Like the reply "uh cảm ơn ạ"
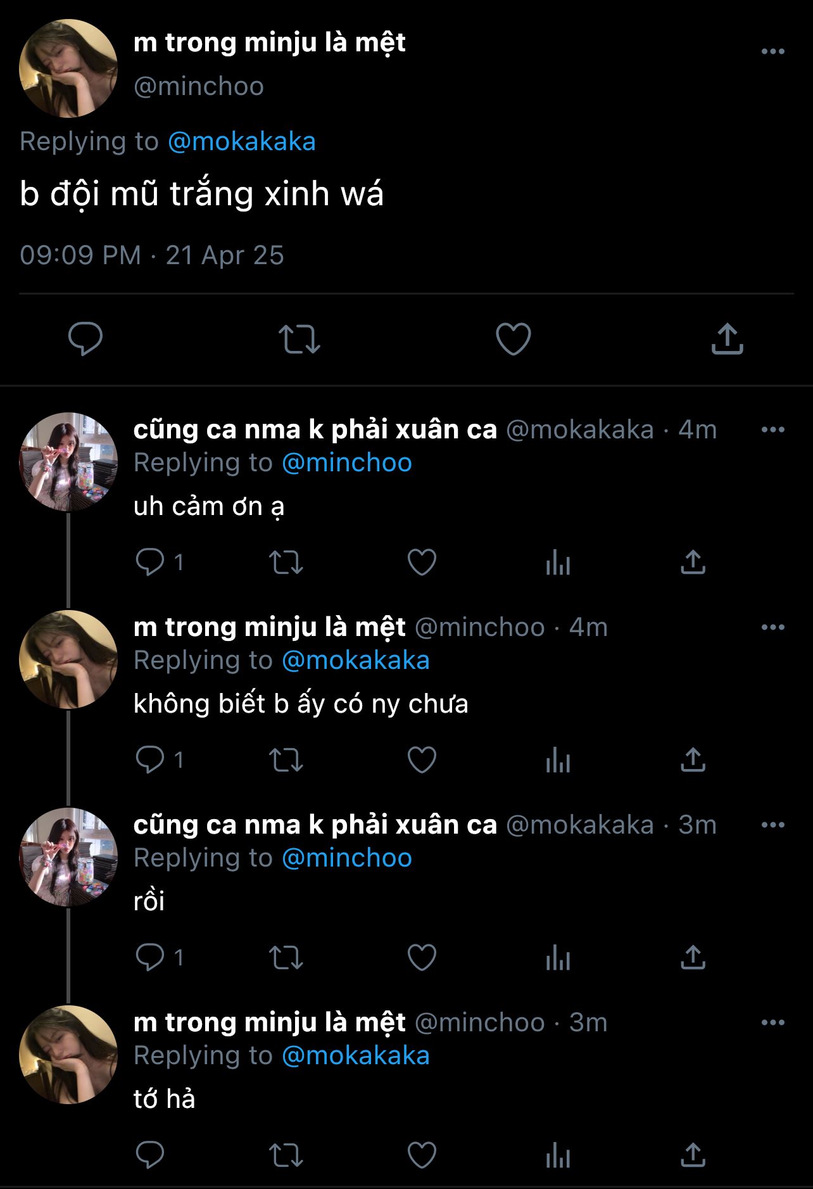Viewport: 813px width, 1189px height. (x=422, y=562)
